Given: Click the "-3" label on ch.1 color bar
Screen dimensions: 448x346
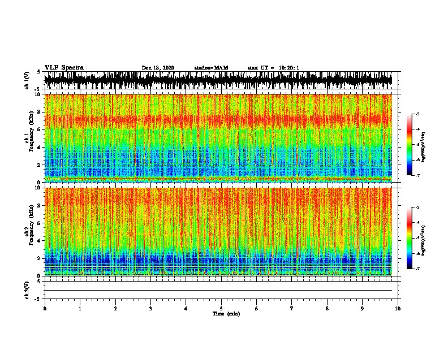Looking at the screenshot, I should coord(417,114).
